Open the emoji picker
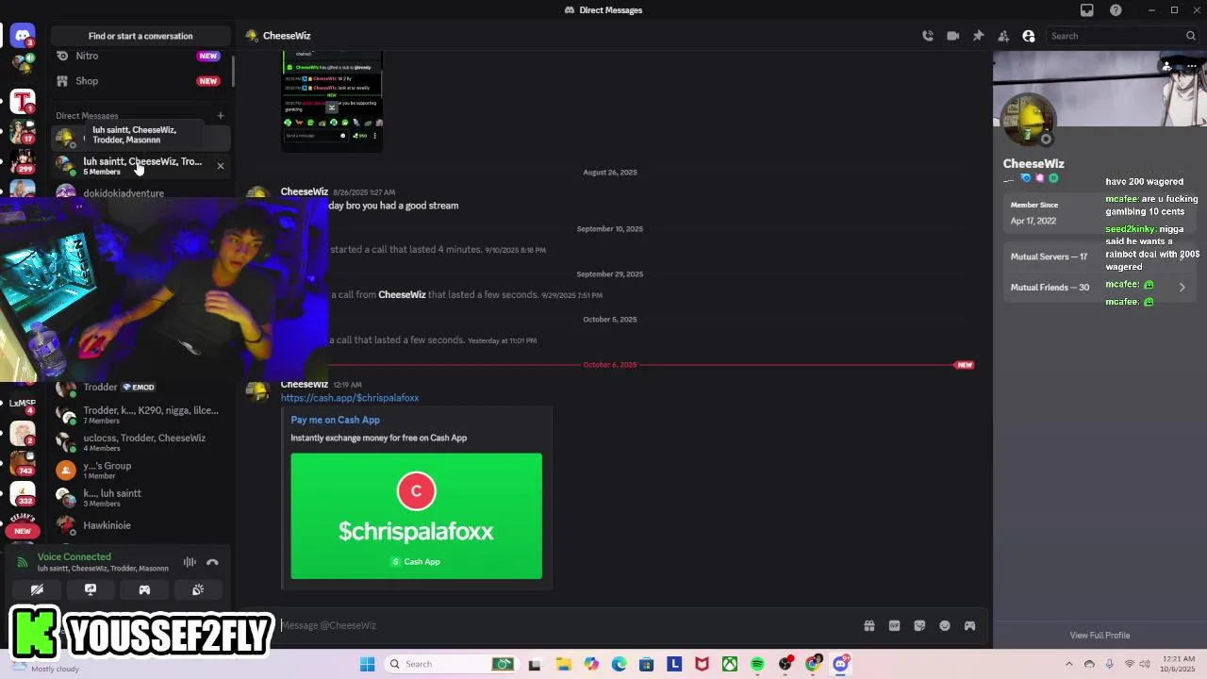The height and width of the screenshot is (679, 1207). click(x=945, y=625)
